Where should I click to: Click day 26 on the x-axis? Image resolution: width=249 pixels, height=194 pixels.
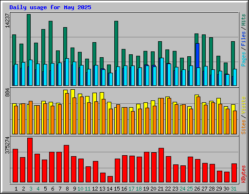[197, 189]
